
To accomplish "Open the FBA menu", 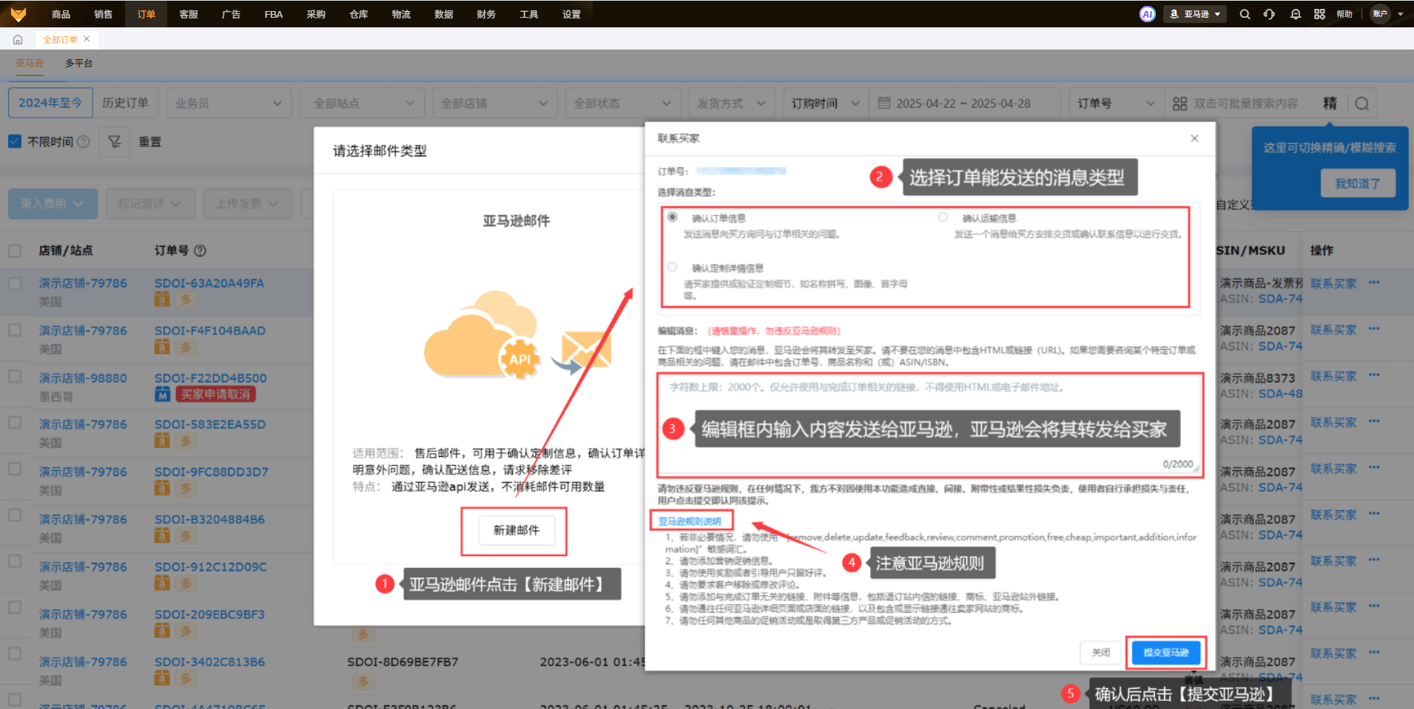I will 274,14.
